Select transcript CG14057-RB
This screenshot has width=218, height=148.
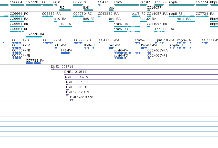coord(148,26)
